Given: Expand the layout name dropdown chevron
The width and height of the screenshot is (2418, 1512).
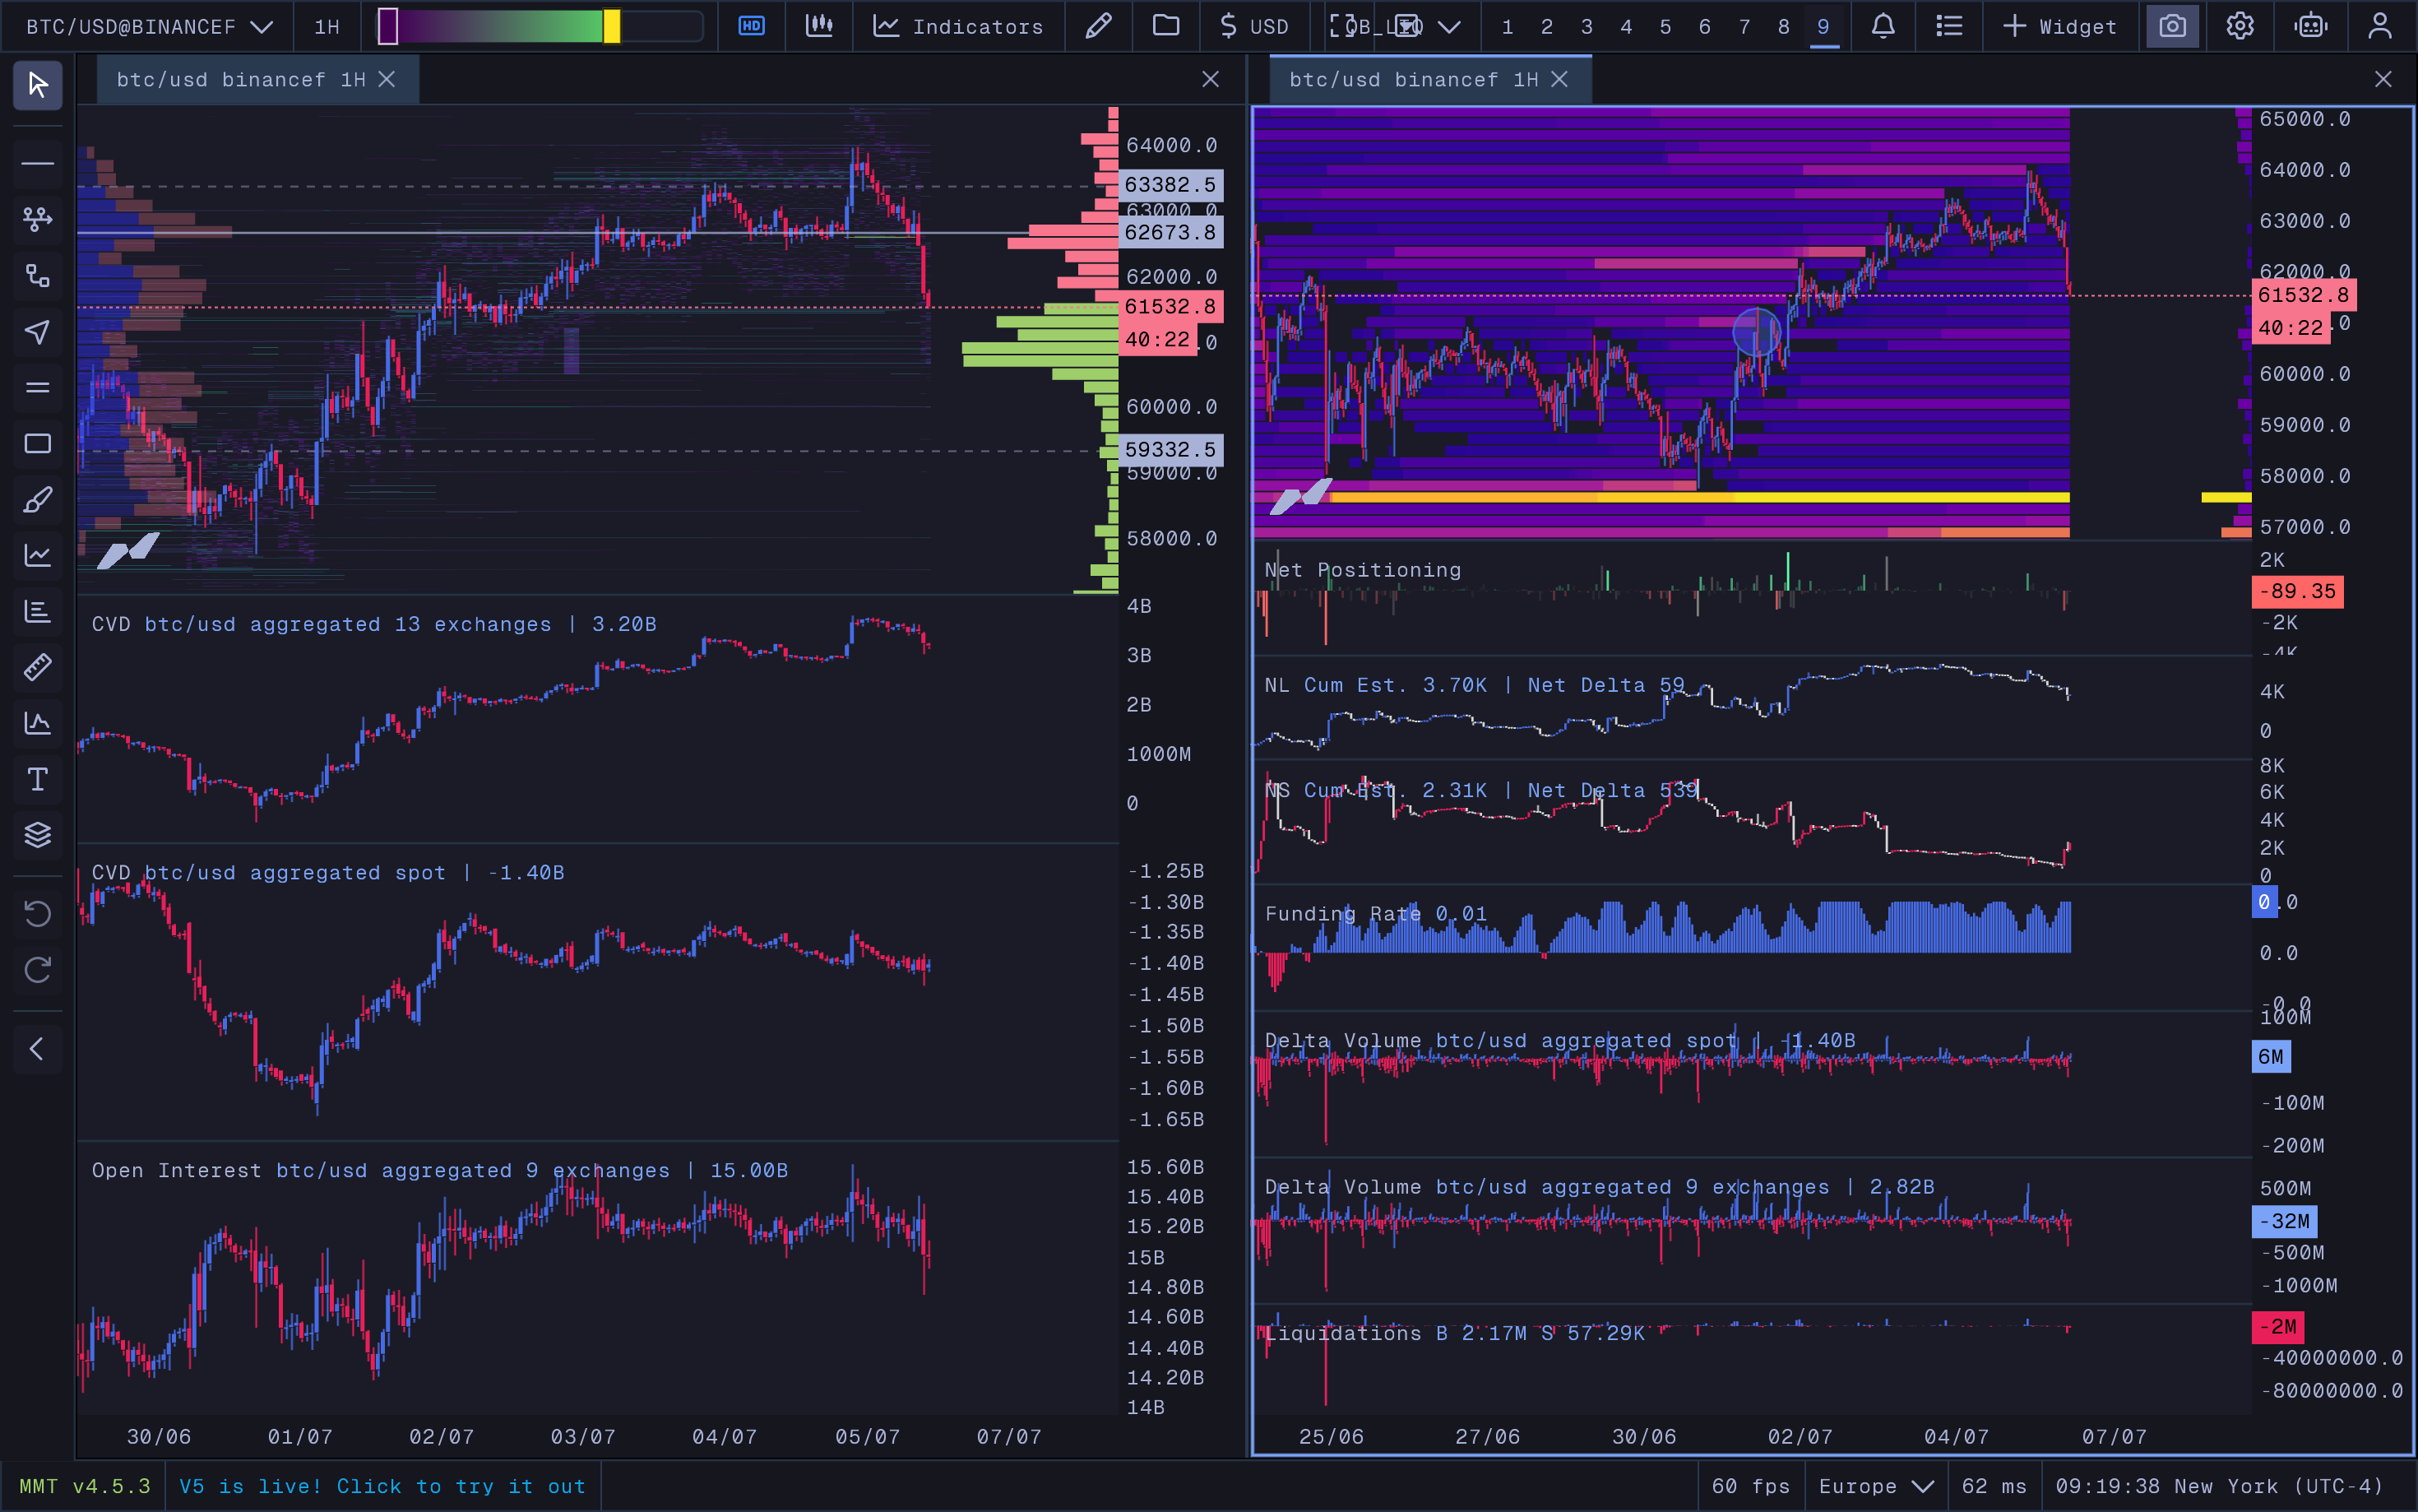Looking at the screenshot, I should point(1449,27).
